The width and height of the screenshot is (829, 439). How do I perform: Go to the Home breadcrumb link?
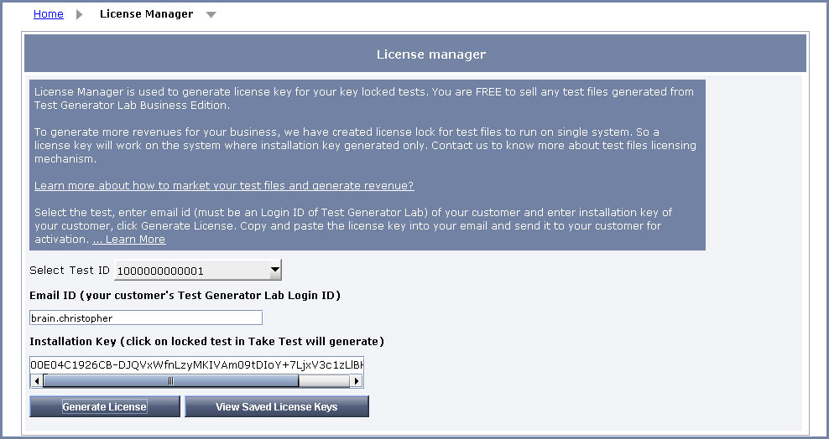coord(48,14)
